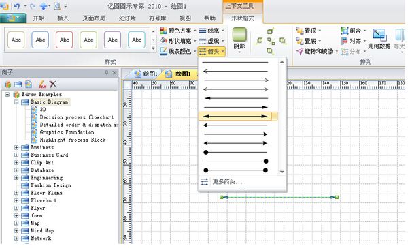
Task: Switch to the 符号库 ribbon tab
Action: pos(158,18)
